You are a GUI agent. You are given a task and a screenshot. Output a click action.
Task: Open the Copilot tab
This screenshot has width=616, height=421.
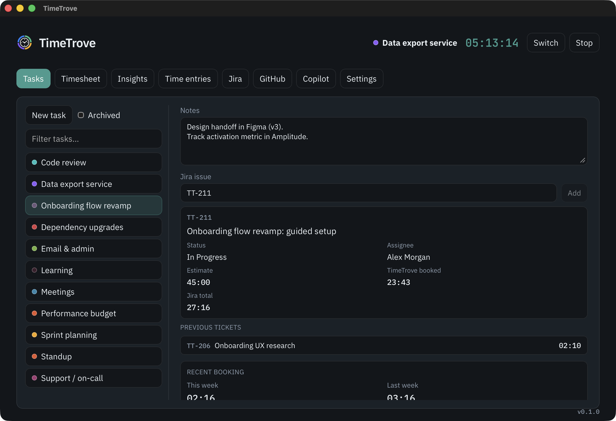tap(316, 79)
